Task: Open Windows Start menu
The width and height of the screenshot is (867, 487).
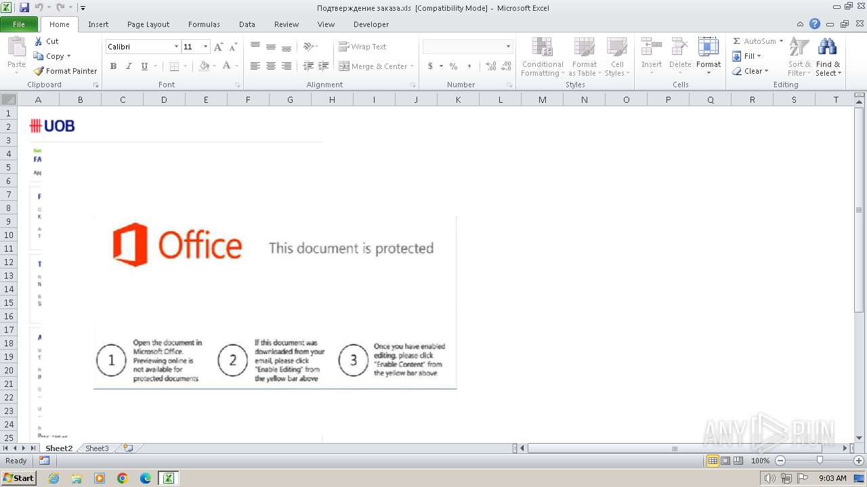Action: pyautogui.click(x=19, y=478)
